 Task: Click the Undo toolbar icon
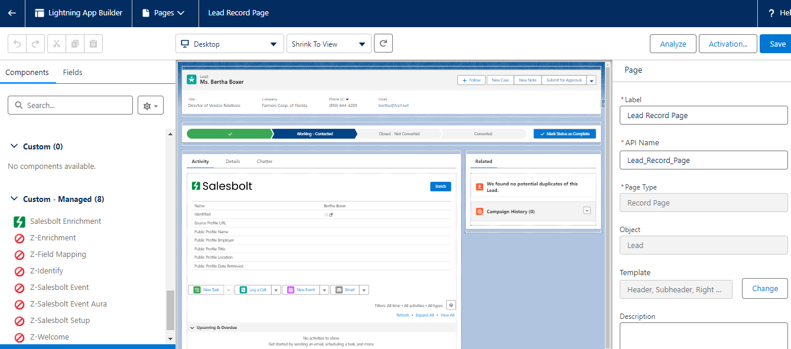[18, 44]
